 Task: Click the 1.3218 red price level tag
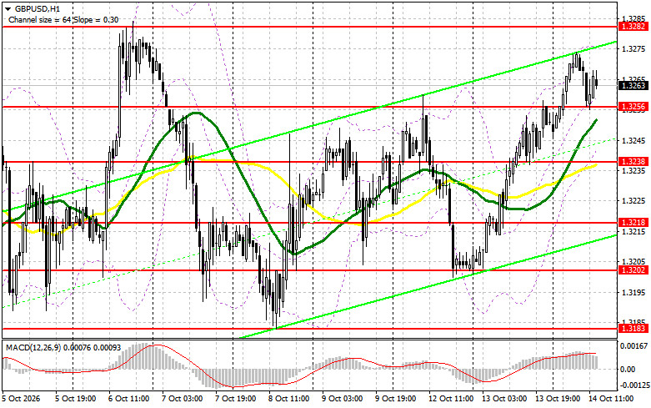point(633,223)
